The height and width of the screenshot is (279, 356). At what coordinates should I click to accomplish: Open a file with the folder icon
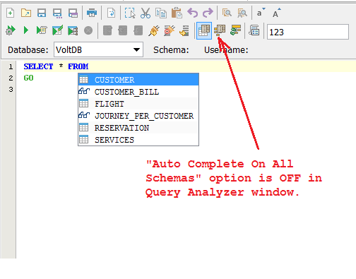(x=26, y=13)
